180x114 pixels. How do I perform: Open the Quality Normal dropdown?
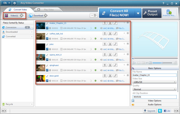pos(154,89)
